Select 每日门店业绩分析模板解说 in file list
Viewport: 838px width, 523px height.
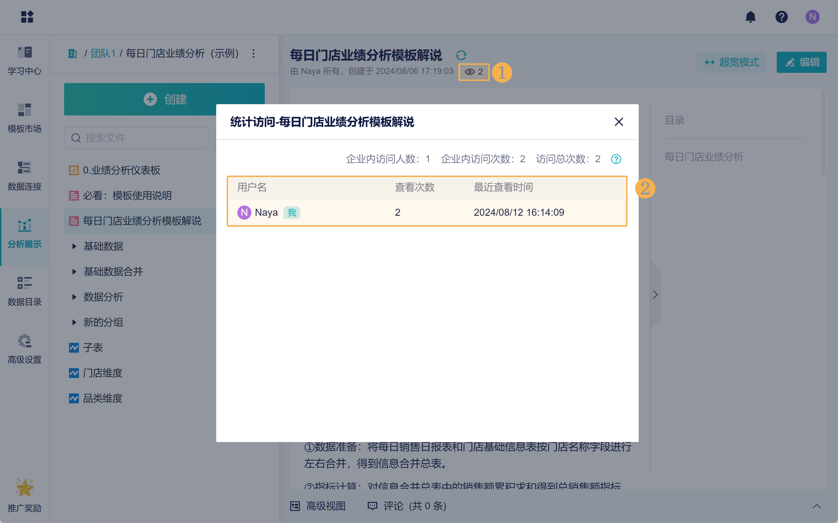(141, 221)
